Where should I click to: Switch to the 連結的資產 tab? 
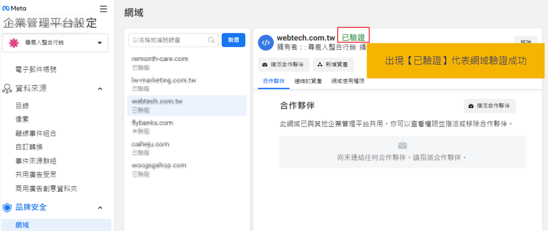tap(308, 81)
